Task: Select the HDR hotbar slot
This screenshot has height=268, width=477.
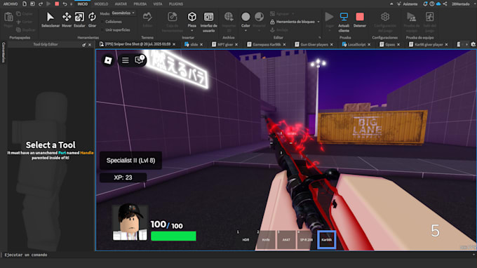Action: 246,240
